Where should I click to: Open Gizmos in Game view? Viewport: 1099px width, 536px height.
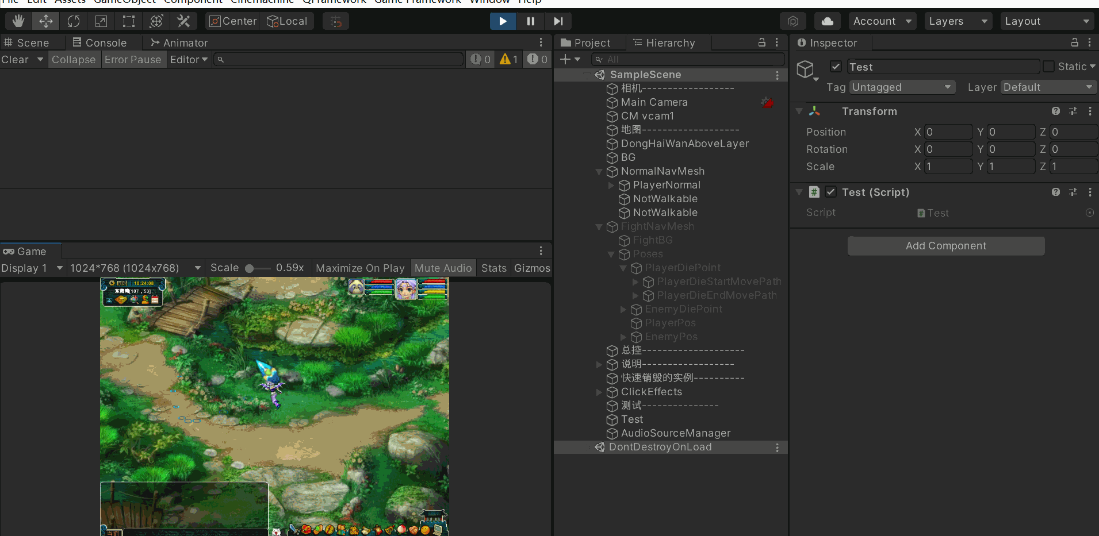532,268
